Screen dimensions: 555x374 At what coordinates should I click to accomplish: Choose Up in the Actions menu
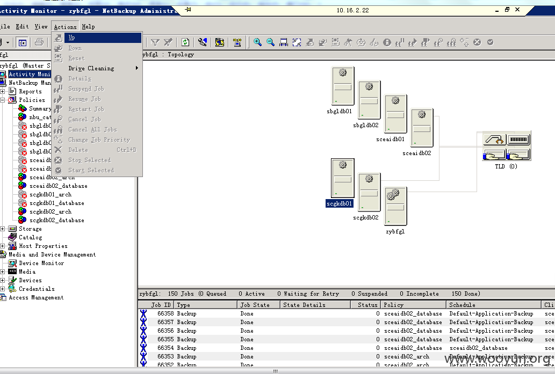97,38
